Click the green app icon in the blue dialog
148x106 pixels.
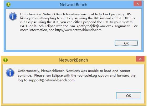point(8,4)
